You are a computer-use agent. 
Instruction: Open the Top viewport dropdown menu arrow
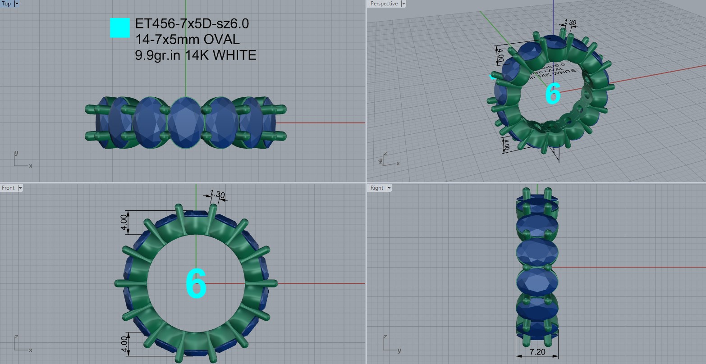pos(17,4)
